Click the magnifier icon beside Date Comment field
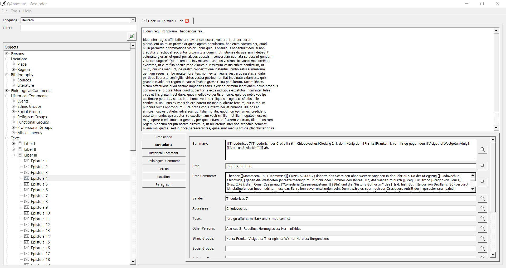 click(483, 182)
